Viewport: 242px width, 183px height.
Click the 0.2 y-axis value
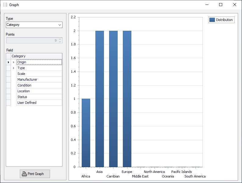pos(73,153)
